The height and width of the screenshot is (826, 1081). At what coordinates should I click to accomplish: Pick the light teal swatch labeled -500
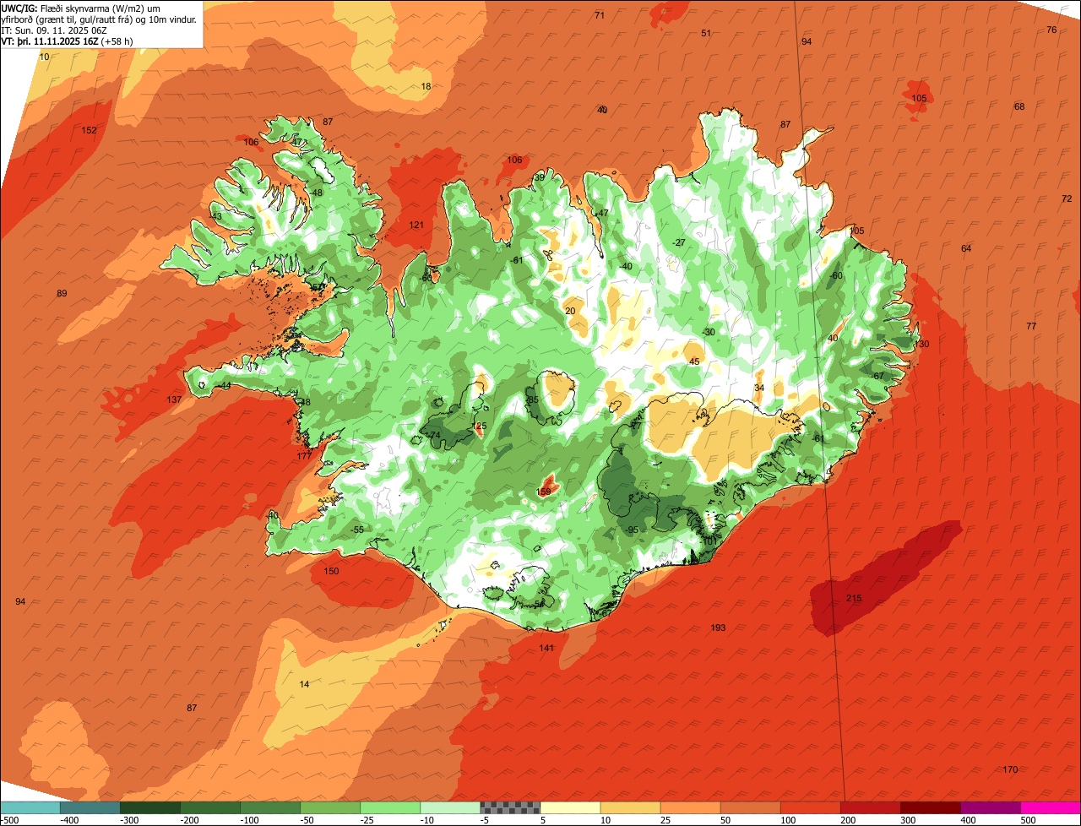pyautogui.click(x=30, y=807)
